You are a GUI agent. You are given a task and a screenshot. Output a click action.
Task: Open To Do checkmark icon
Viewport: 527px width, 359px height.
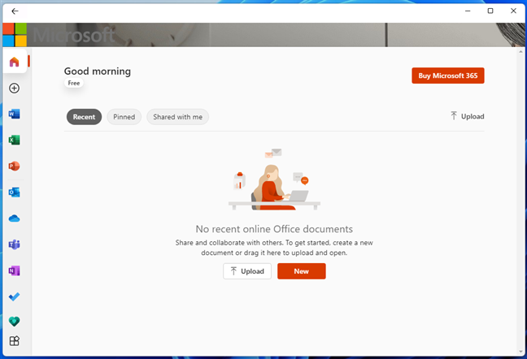[14, 296]
